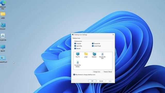The height and width of the screenshot is (93, 165).
Task: Toggle Allow themes to change desktop icons
Action: pyautogui.click(x=74, y=75)
